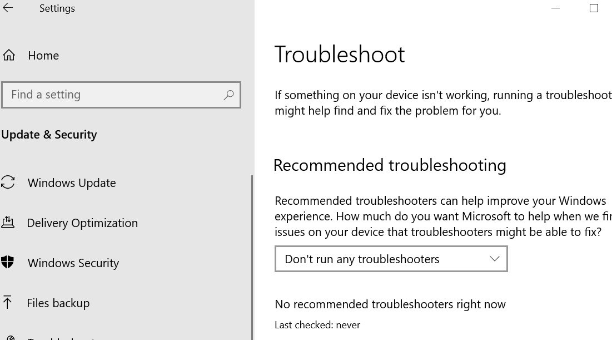Viewport: 612px width, 340px height.
Task: Click the sidebar vertical scrollbar
Action: coord(252,257)
